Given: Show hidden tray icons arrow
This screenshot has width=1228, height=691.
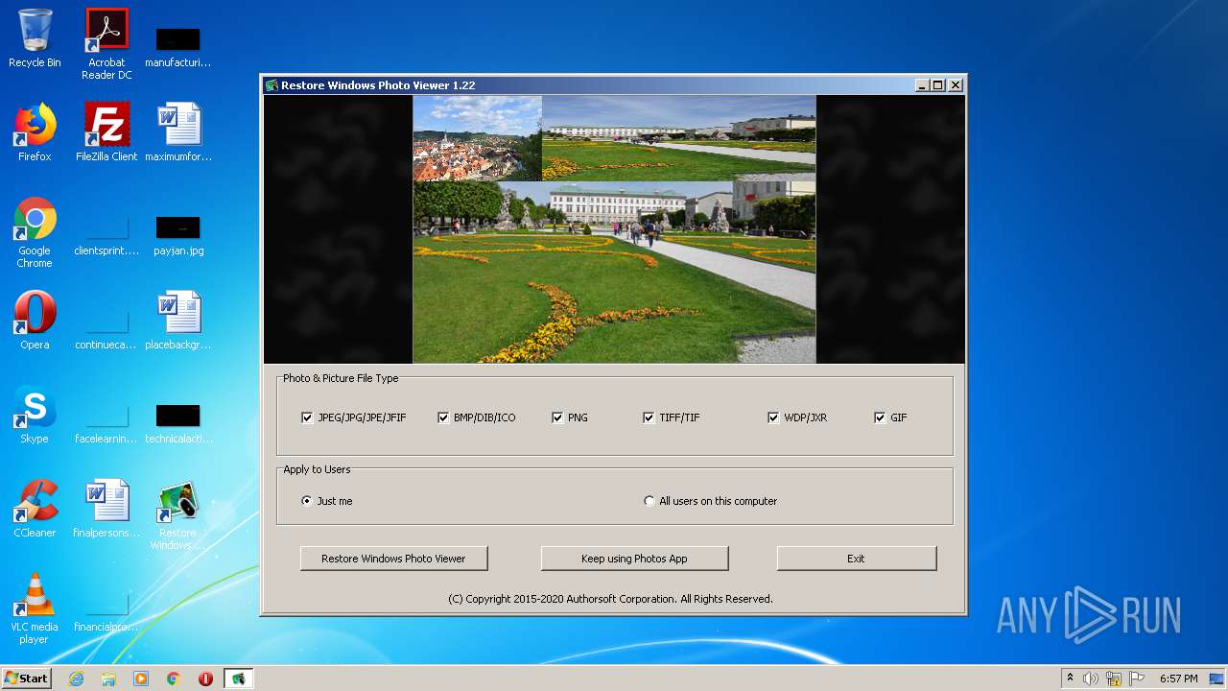Looking at the screenshot, I should [1070, 679].
